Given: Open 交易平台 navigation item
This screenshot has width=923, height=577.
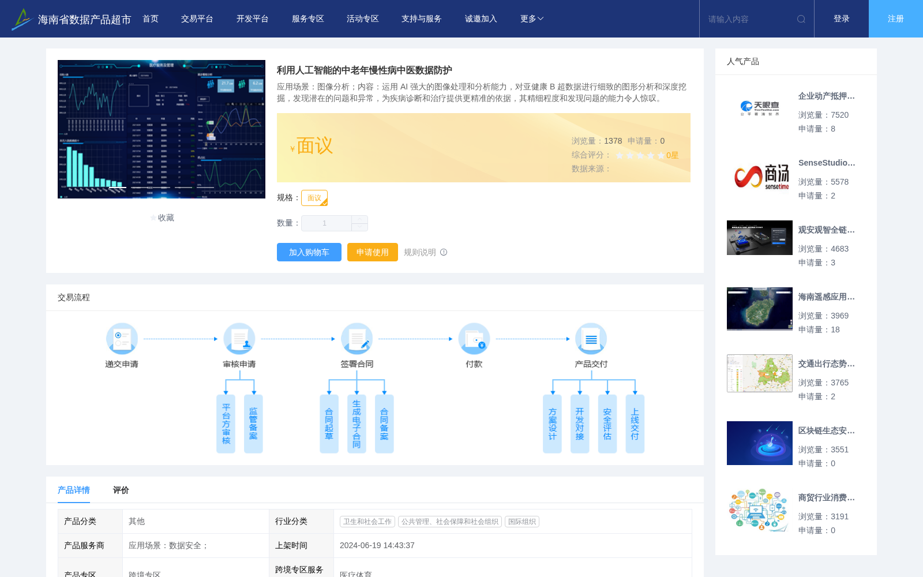Looking at the screenshot, I should pos(197,19).
